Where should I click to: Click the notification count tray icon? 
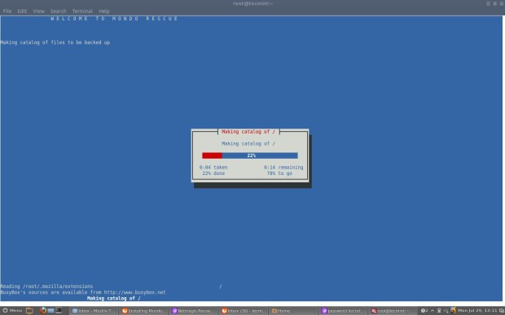coord(424,310)
